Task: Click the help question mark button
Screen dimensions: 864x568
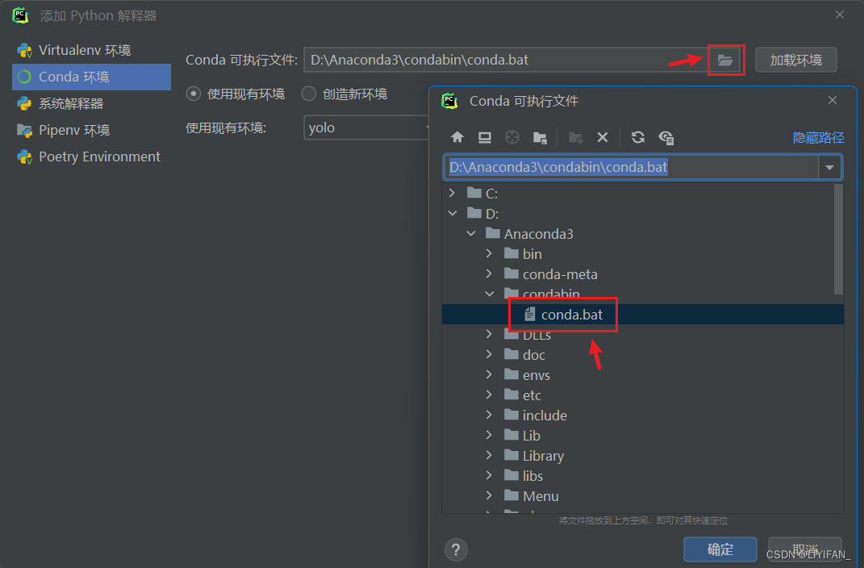Action: (456, 549)
